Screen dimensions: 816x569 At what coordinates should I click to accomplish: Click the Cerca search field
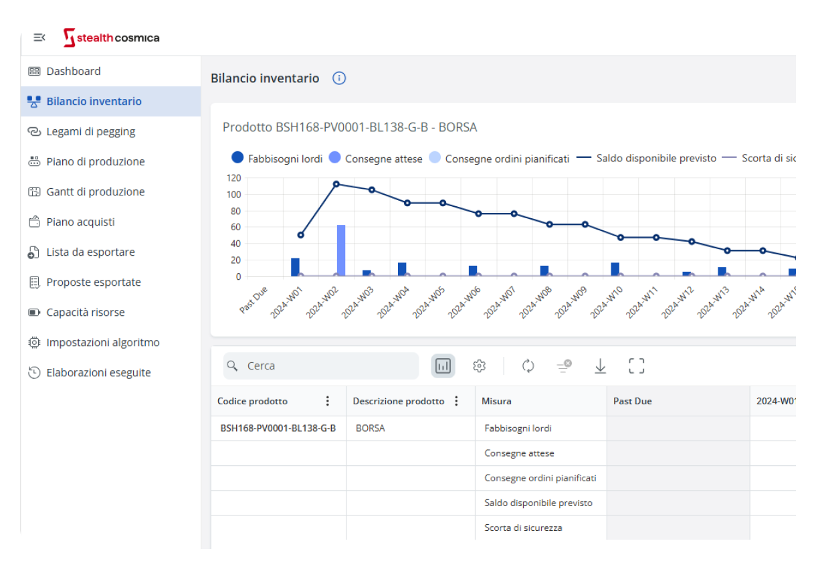point(328,366)
